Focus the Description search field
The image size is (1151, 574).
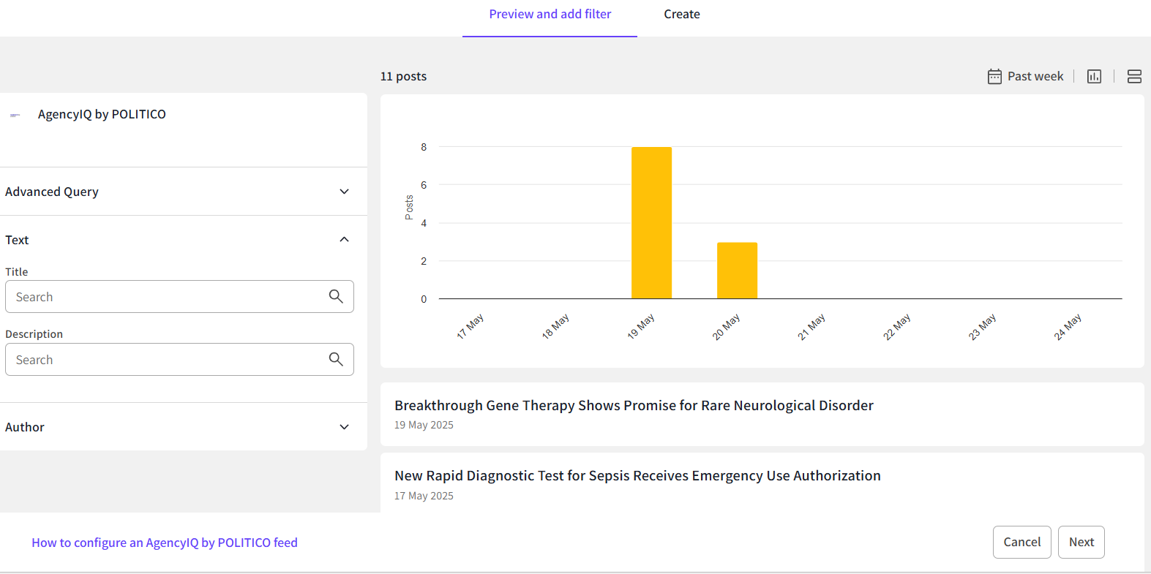(168, 360)
